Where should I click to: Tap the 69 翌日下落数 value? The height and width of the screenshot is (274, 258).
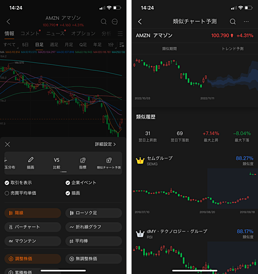[180, 134]
